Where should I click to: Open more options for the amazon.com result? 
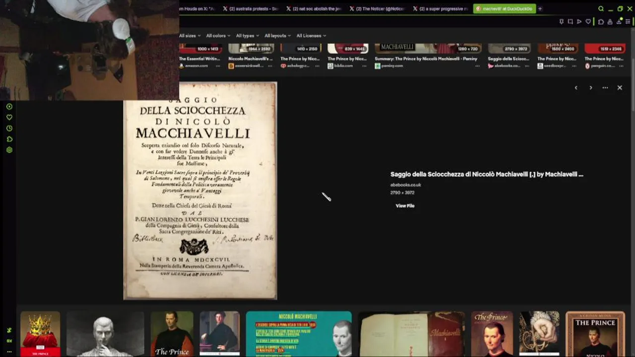pyautogui.click(x=218, y=66)
